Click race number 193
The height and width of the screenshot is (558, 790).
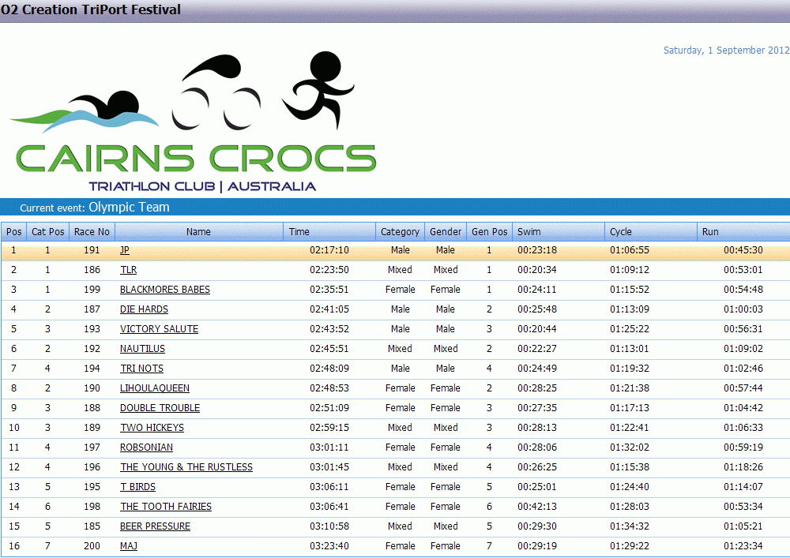pos(92,328)
